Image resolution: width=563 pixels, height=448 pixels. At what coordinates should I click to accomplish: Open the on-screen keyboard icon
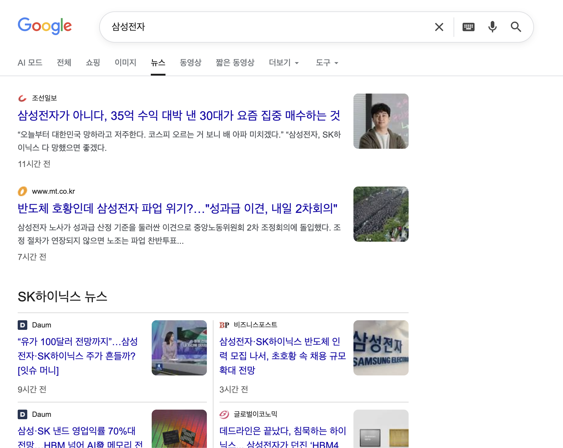pyautogui.click(x=468, y=27)
